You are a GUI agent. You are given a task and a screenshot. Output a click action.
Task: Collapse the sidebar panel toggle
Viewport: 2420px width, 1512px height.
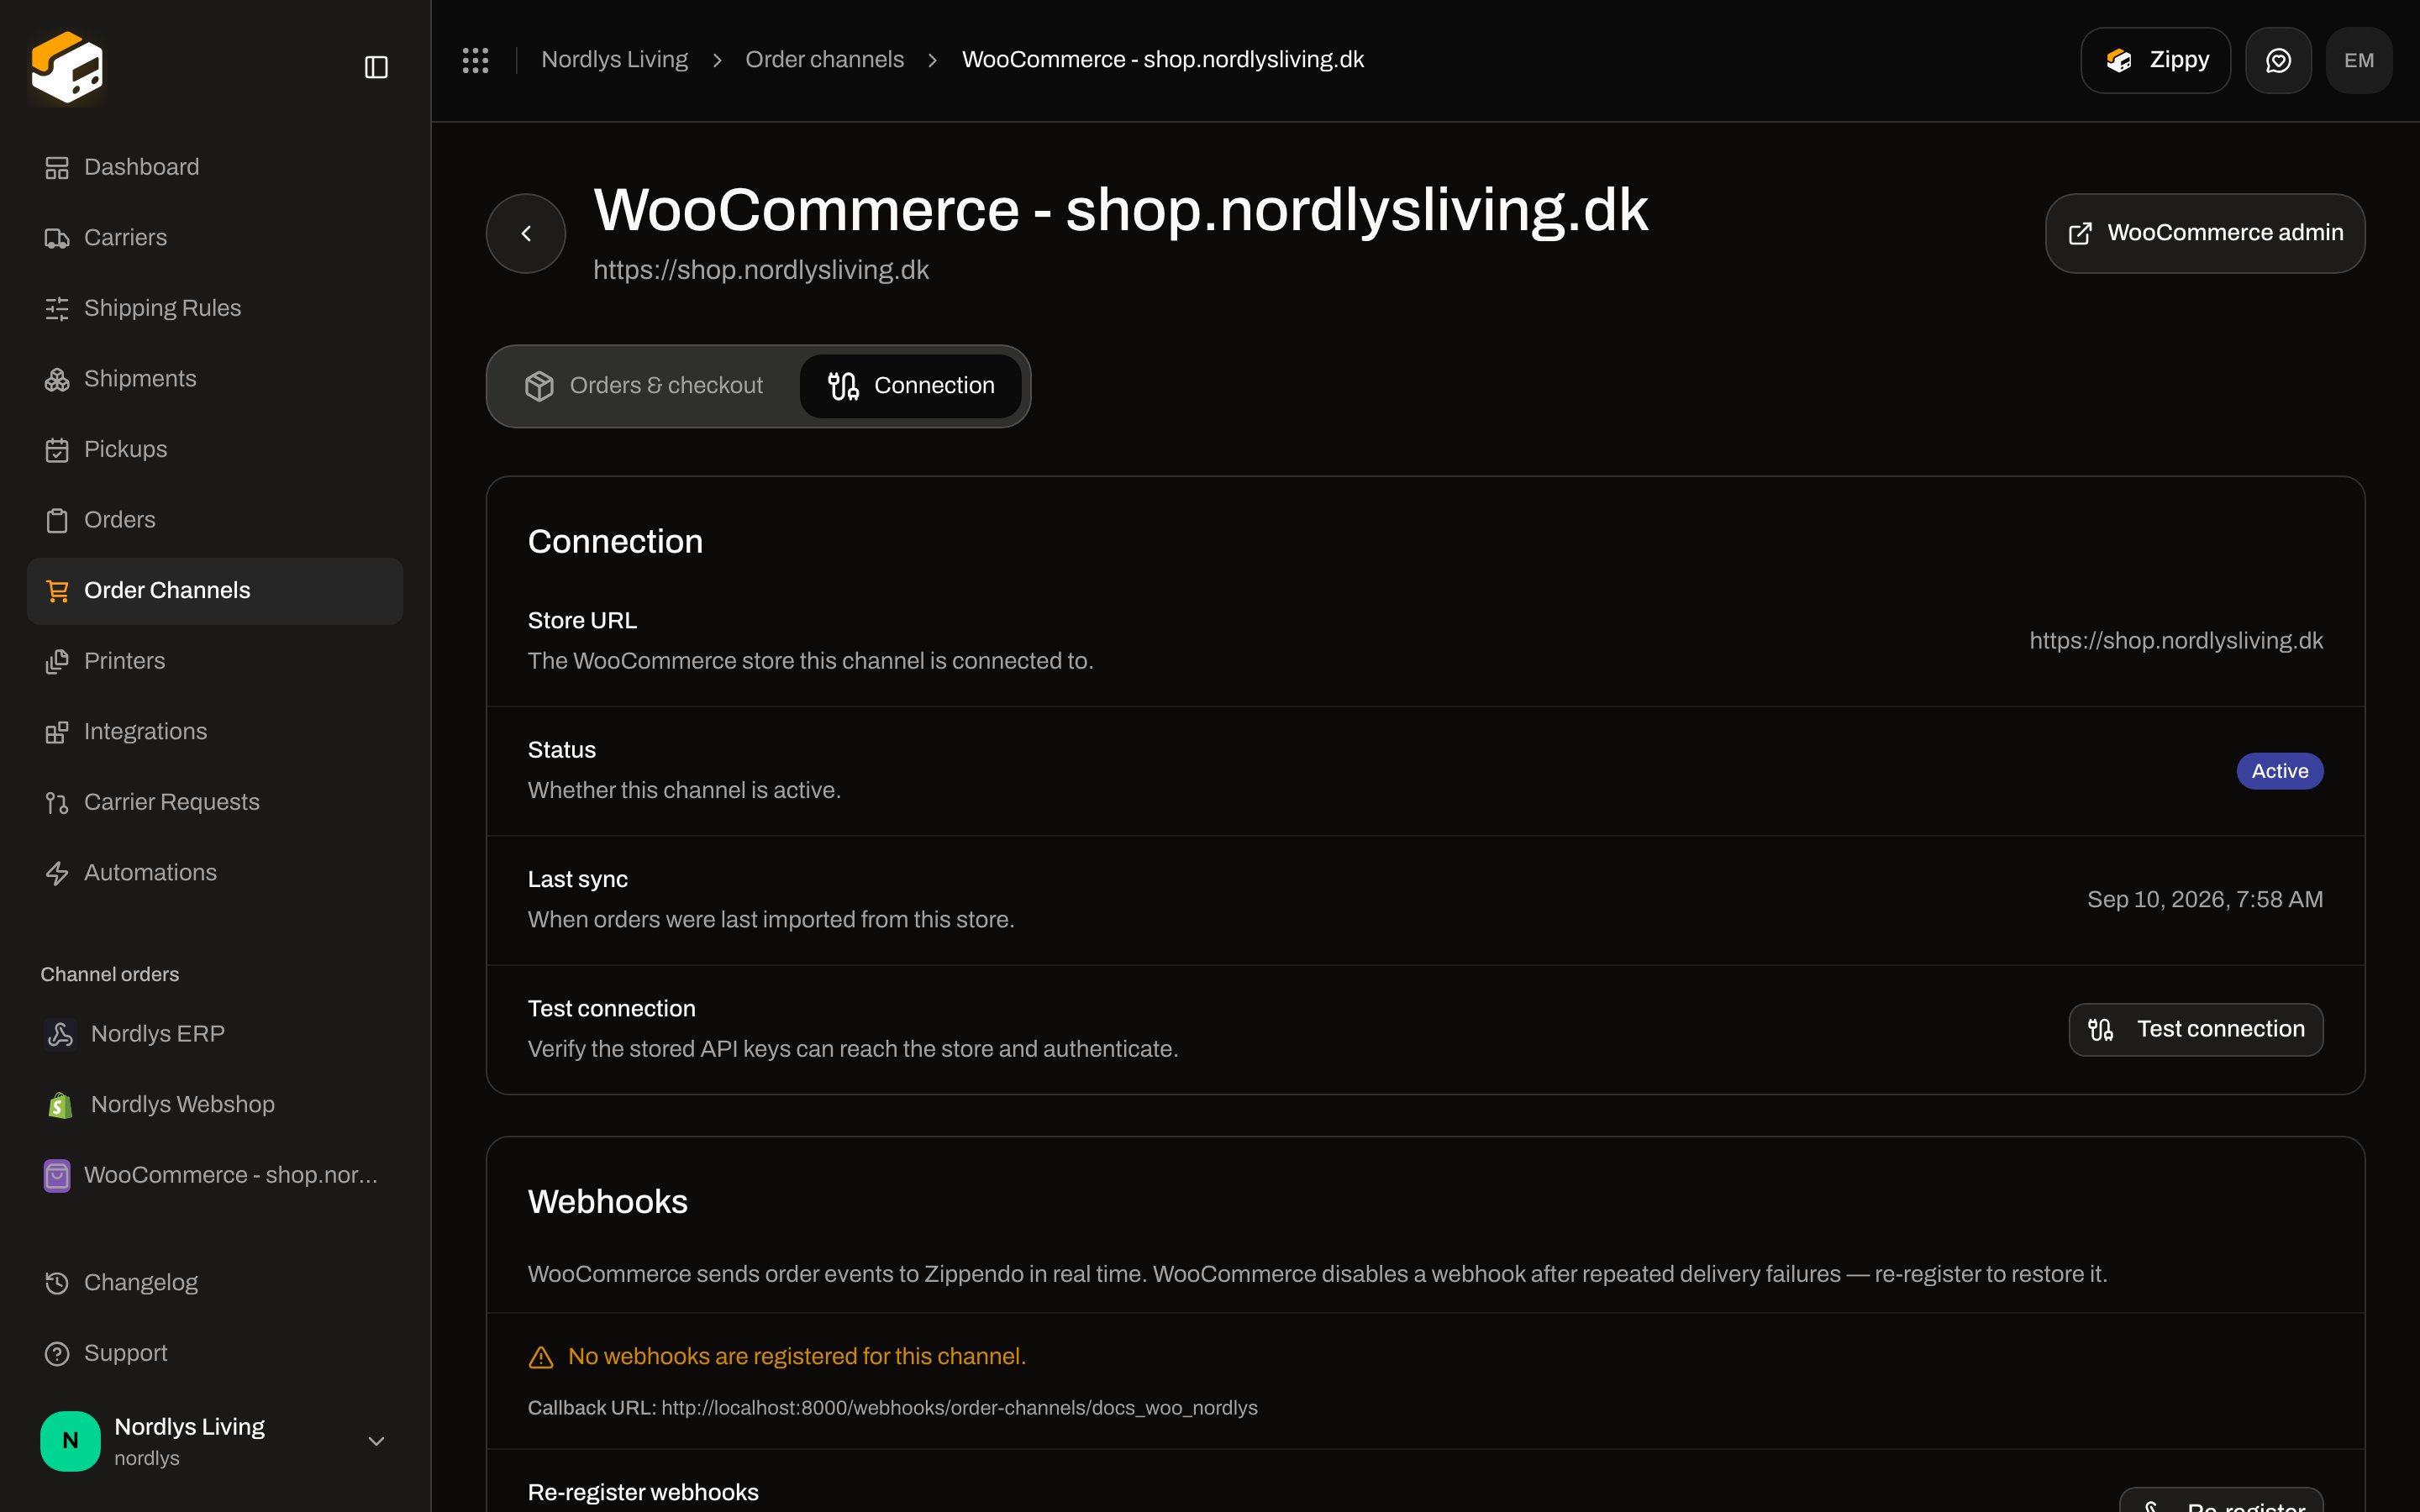pos(376,67)
